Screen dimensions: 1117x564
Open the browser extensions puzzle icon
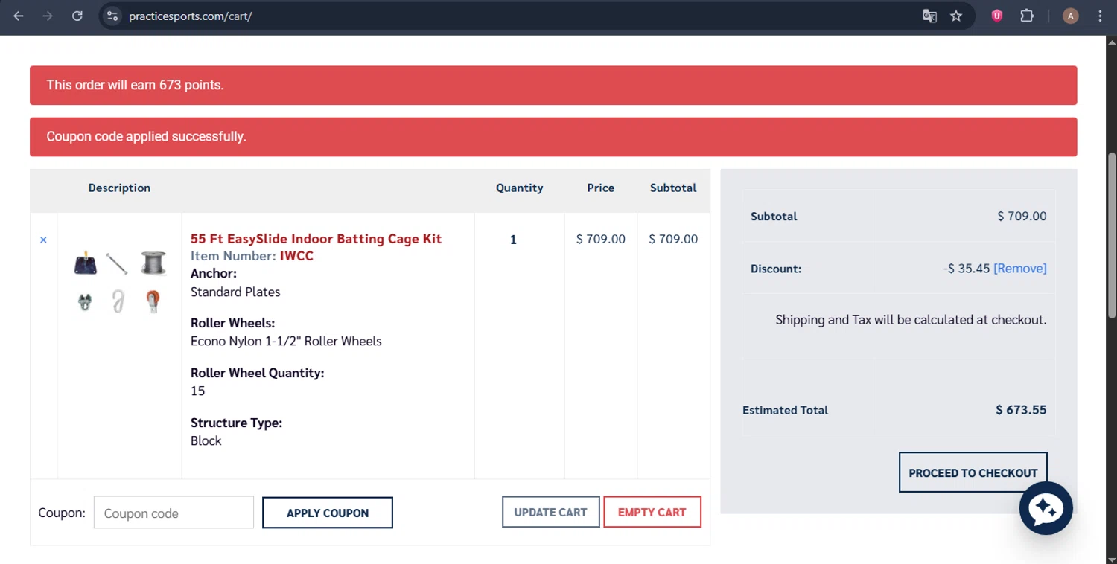point(1027,16)
